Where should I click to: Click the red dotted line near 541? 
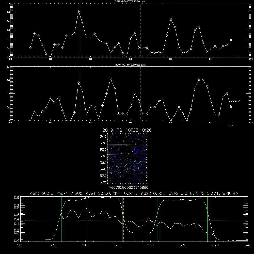[87, 219]
